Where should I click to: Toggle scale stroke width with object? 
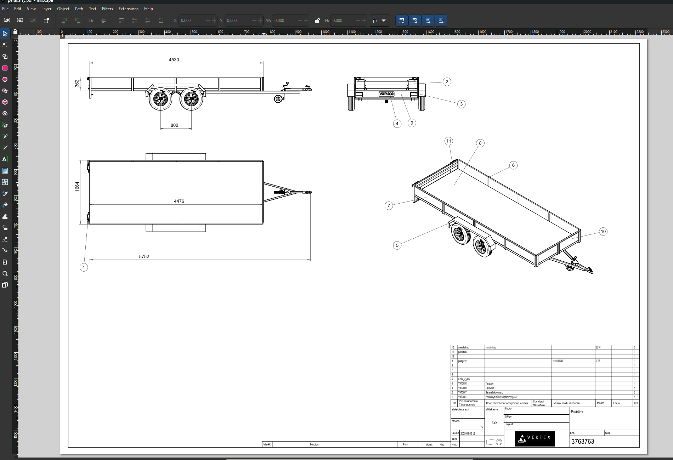pyautogui.click(x=401, y=21)
